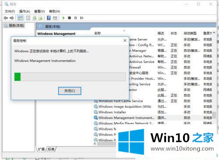Open the 文件(F) menu
The width and height of the screenshot is (219, 160).
coord(10,11)
